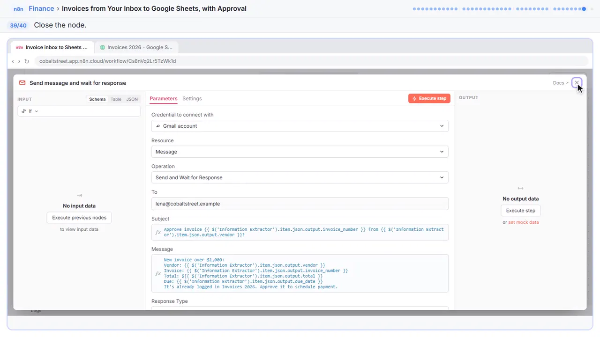Open the Settings tab
Viewport: 600px width, 337px height.
point(192,99)
